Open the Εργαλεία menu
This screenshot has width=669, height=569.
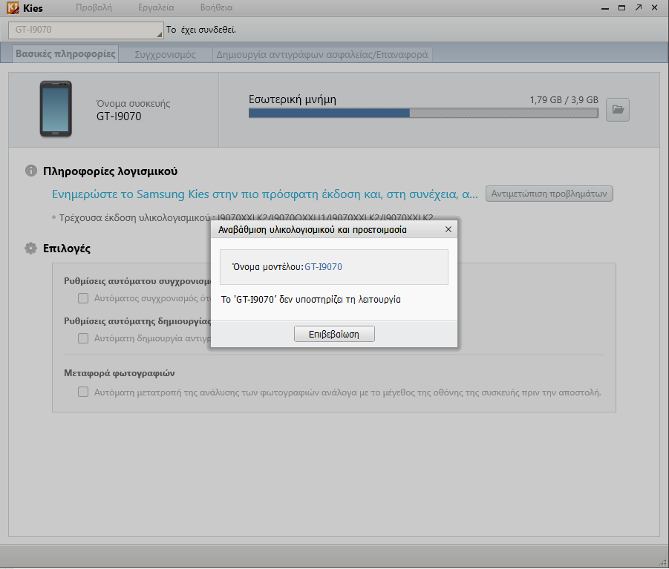tap(156, 7)
